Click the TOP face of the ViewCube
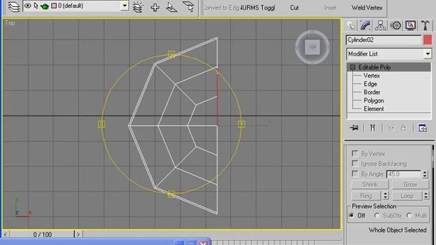Viewport: 436px width, 245px height. 312,47
